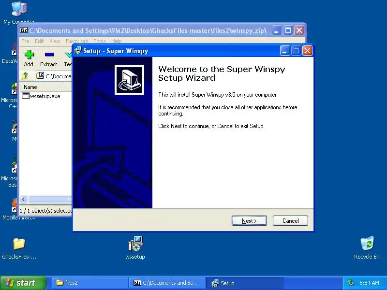The image size is (387, 290).
Task: Click the Add button in 7-Zip toolbar
Action: pyautogui.click(x=29, y=58)
